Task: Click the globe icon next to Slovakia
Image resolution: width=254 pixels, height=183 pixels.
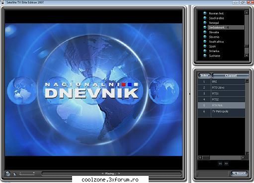Action: click(x=205, y=32)
